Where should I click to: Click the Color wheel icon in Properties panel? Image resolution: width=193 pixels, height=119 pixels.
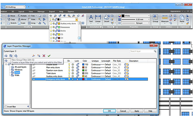tap(119, 16)
